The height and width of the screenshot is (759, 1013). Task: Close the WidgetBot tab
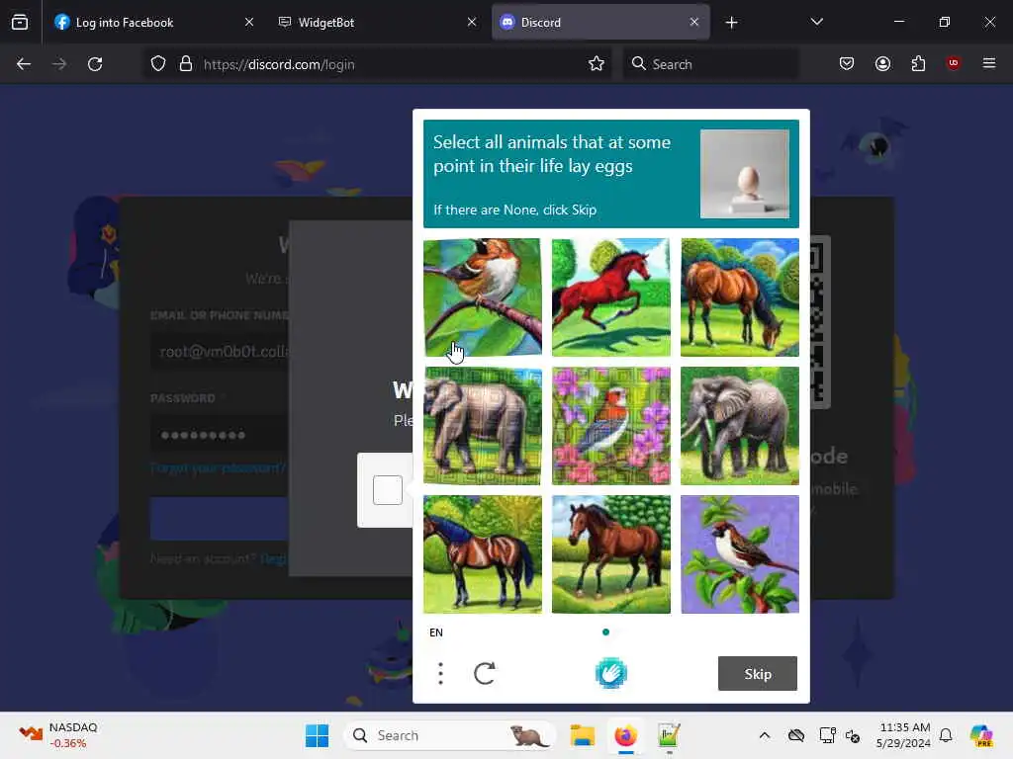click(x=472, y=22)
